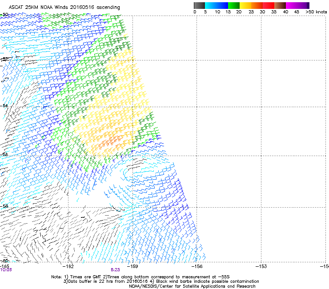Click the latitude label '-54' on the left axis
Viewport: 329px width, 289px height.
[4, 105]
